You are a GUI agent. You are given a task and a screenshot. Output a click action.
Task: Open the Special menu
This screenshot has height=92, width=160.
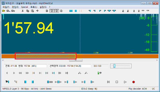(24, 7)
